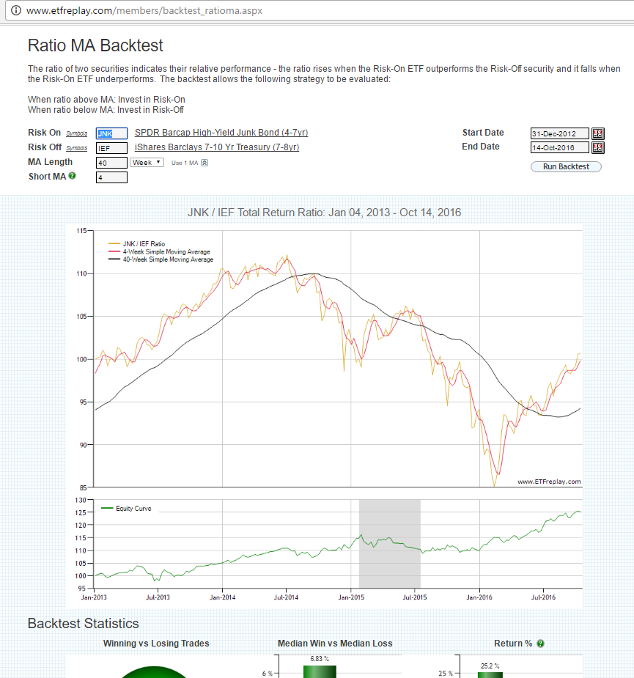Screen dimensions: 634x678
Task: Click the "40-Week Simple Moving Average" legend entry
Action: point(161,259)
